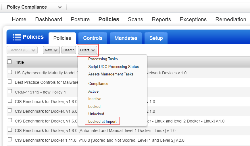Pick the Inactive filter entry
Viewport: 250px width, 146px height.
95,99
